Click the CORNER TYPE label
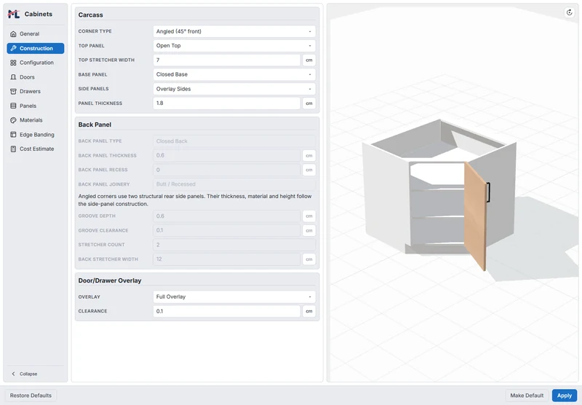 (95, 31)
